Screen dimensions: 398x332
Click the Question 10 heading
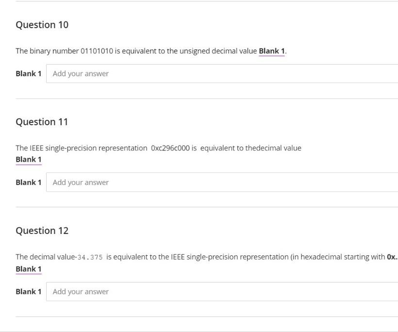pyautogui.click(x=43, y=24)
